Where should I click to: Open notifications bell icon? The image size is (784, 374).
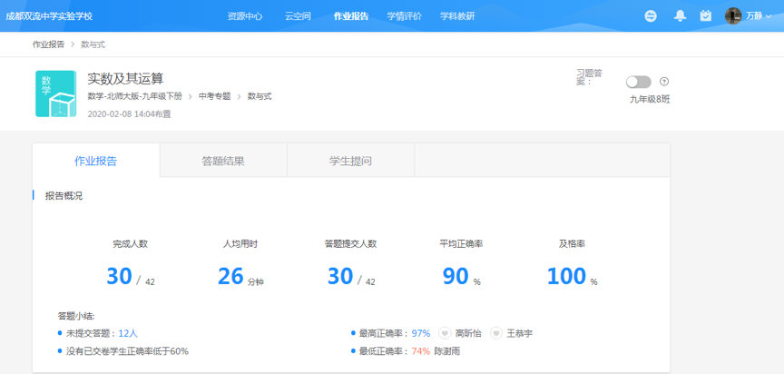680,16
